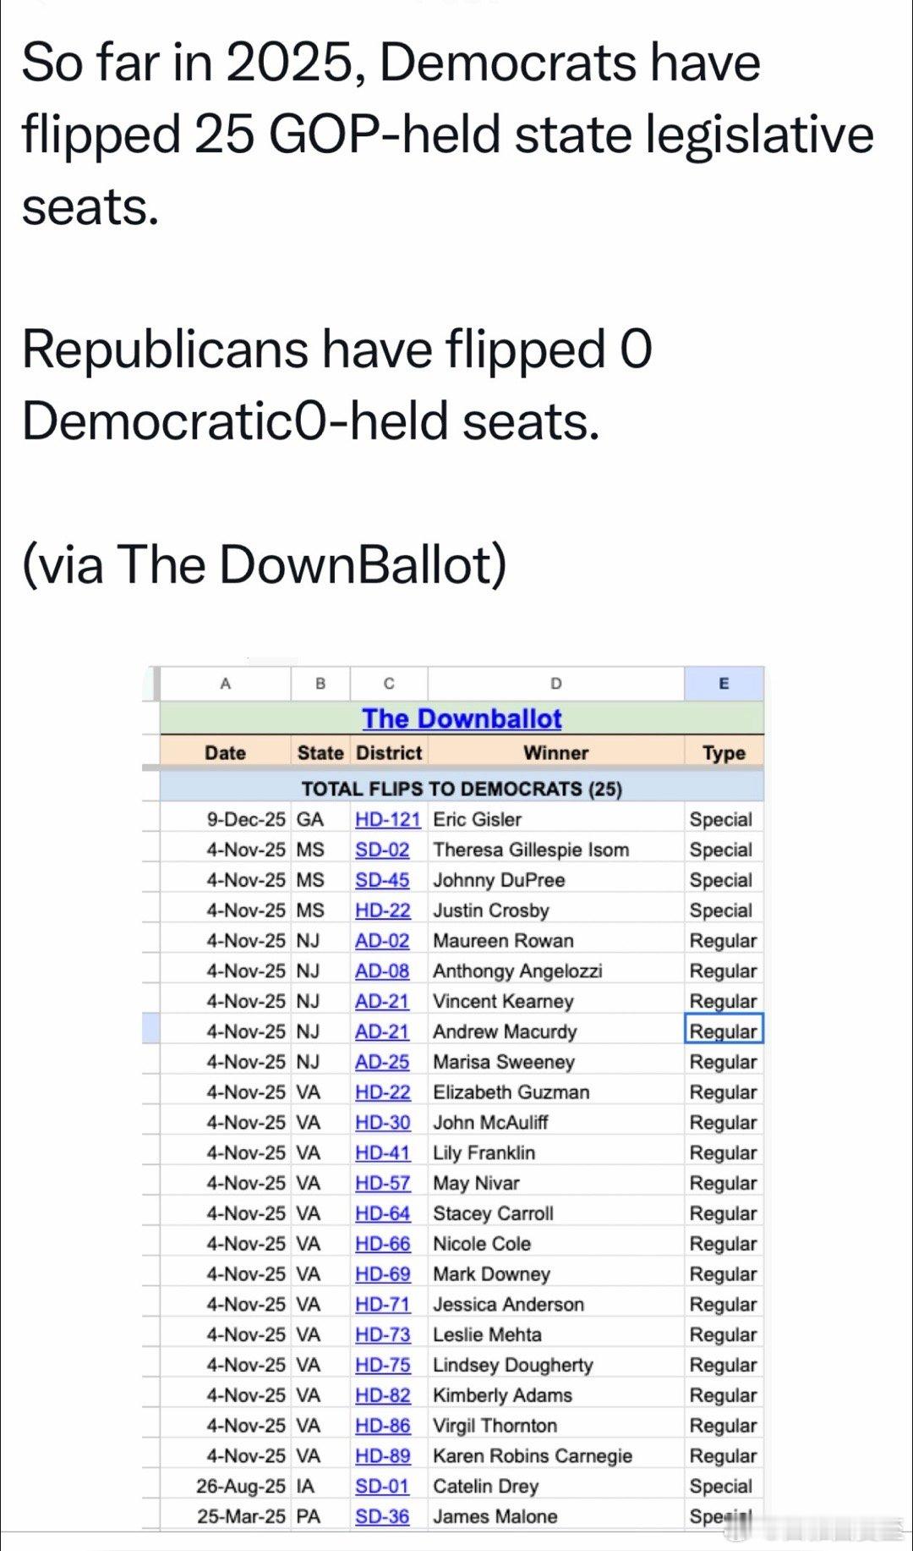Click the AD-08 district link

point(382,971)
